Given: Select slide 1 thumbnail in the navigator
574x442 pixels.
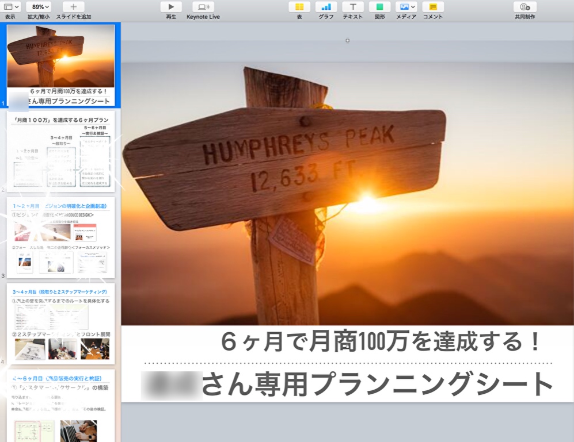Looking at the screenshot, I should (x=60, y=64).
